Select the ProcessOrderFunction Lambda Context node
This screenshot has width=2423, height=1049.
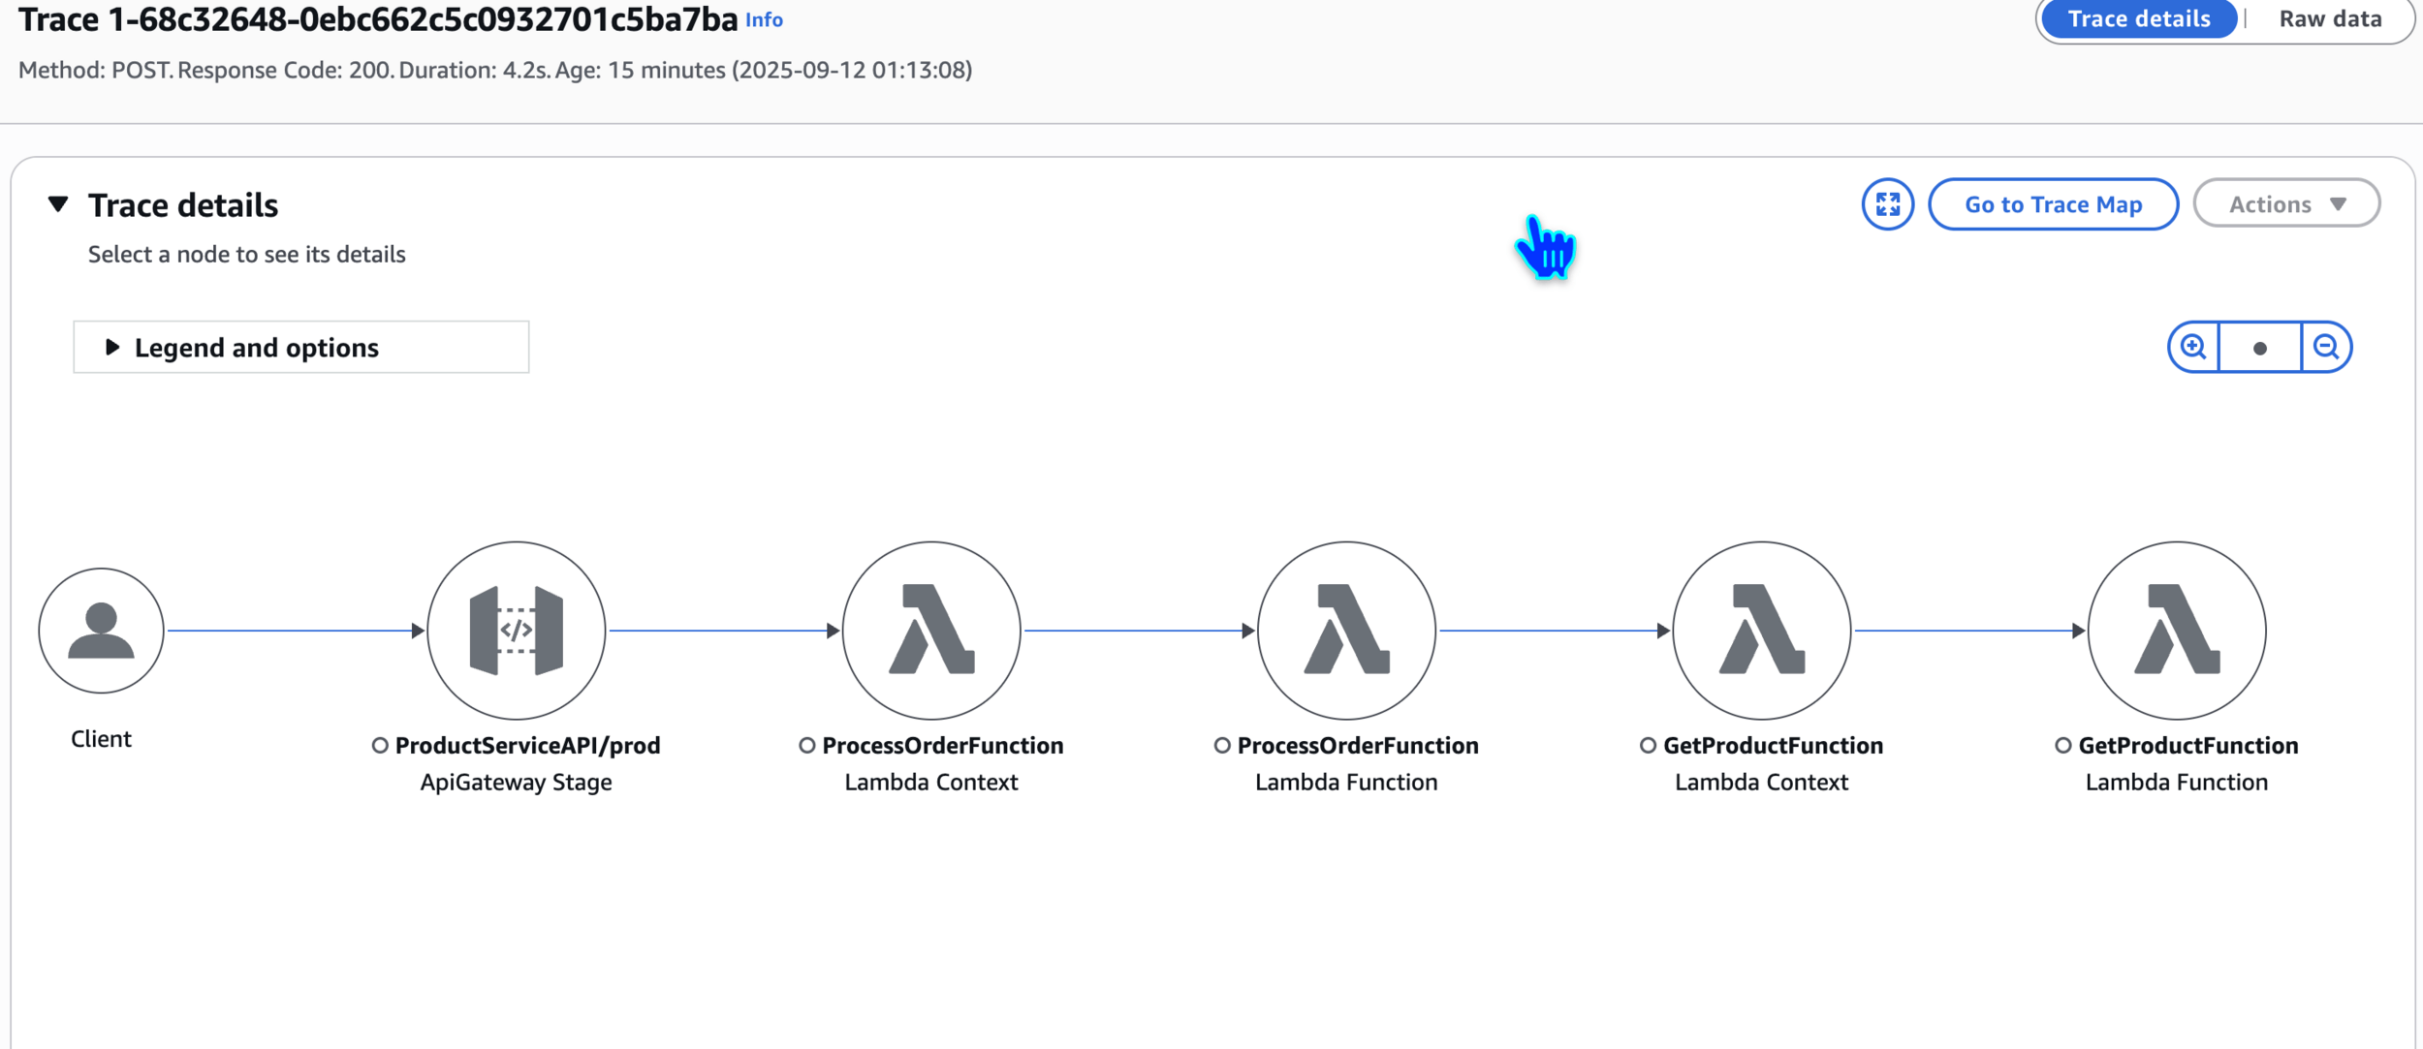930,631
